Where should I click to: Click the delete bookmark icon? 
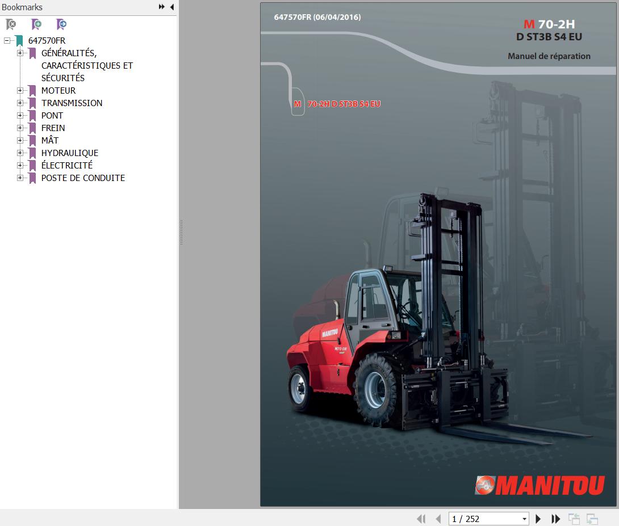[11, 24]
